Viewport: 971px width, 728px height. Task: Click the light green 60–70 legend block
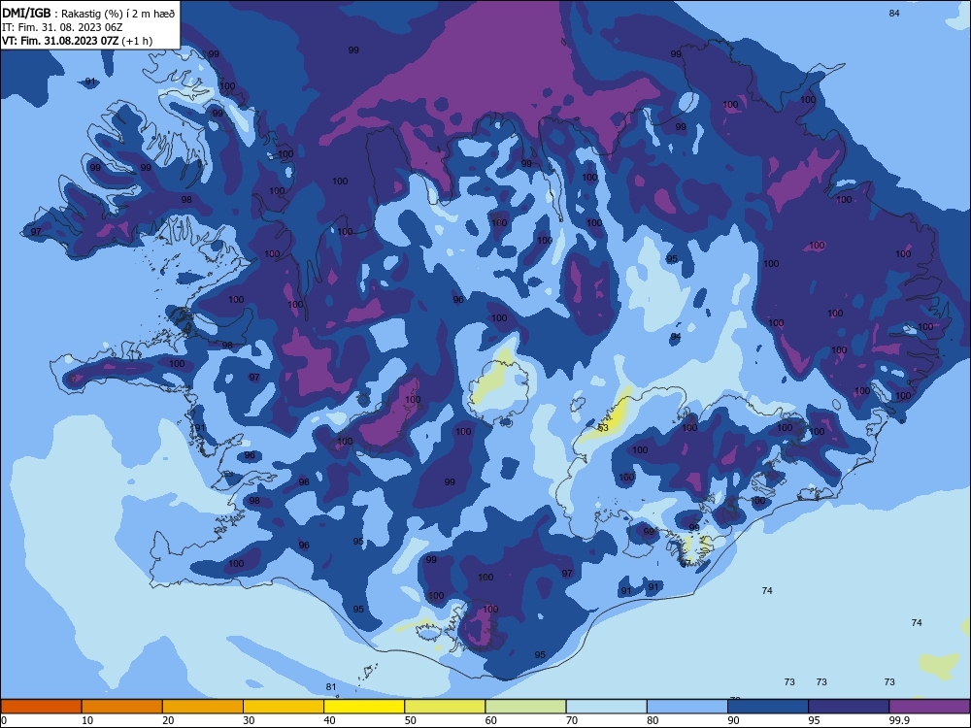coord(525,707)
